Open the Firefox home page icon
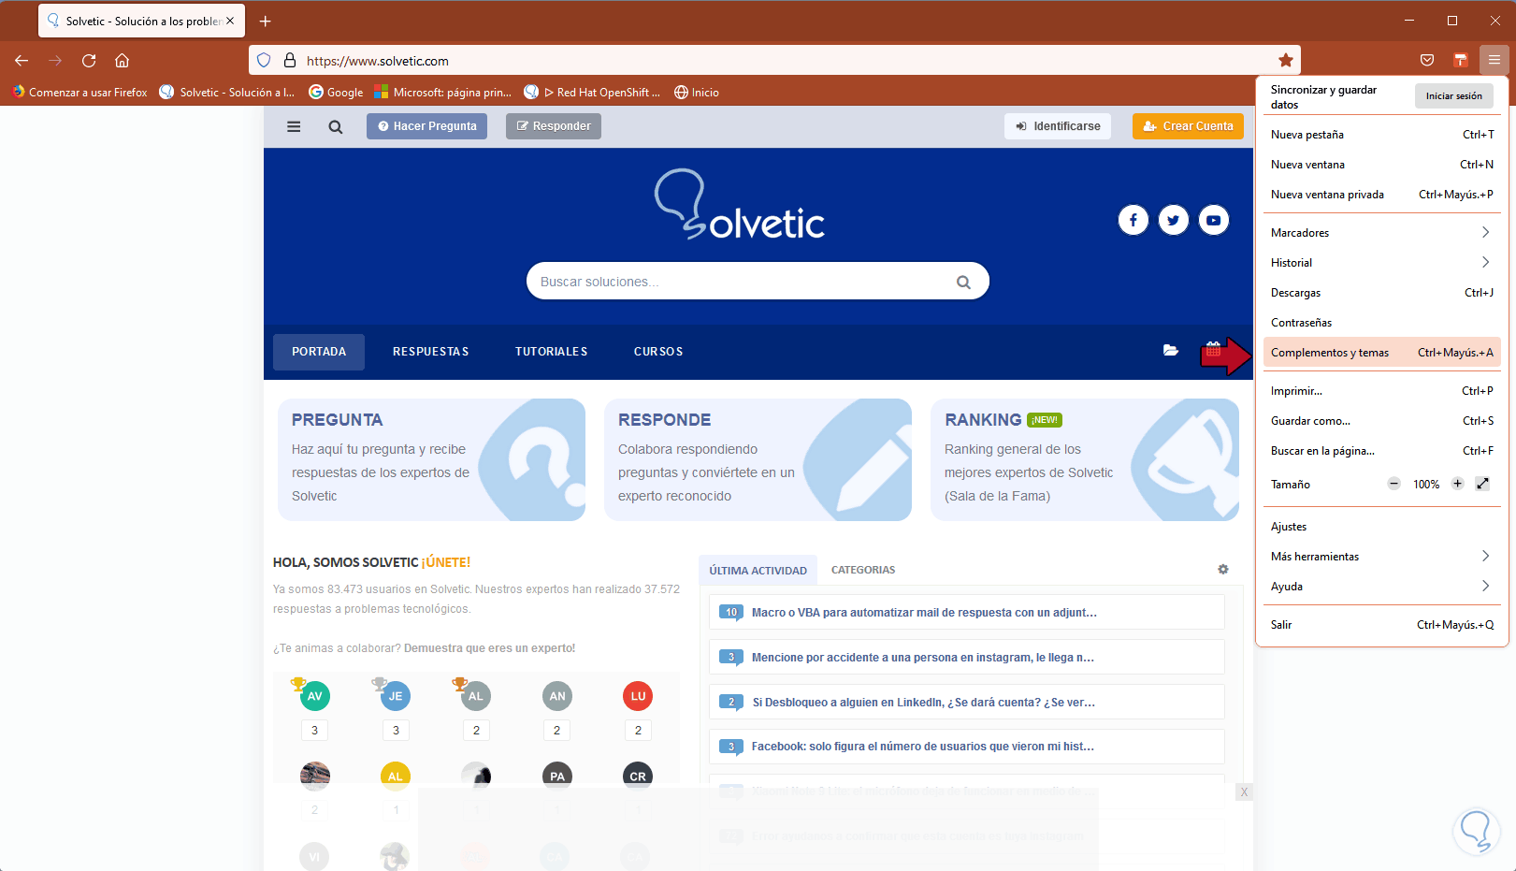 [x=122, y=61]
